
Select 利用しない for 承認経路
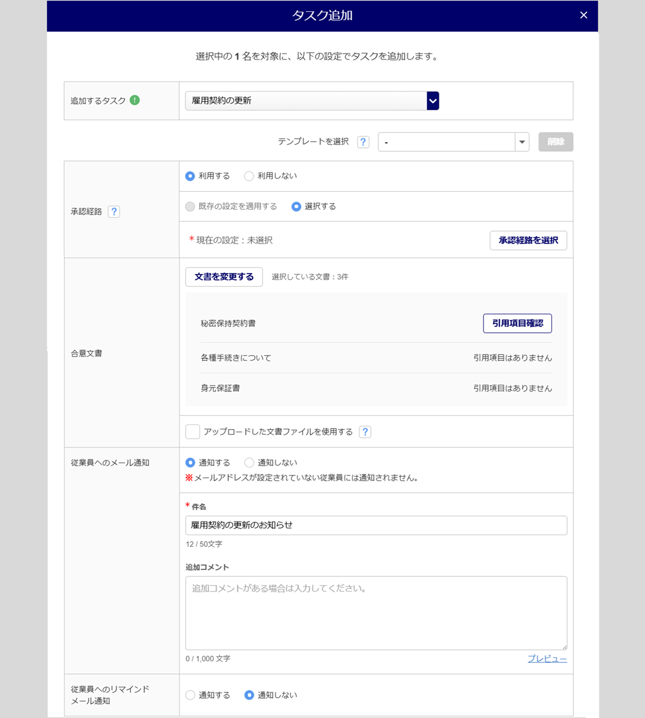(x=249, y=176)
